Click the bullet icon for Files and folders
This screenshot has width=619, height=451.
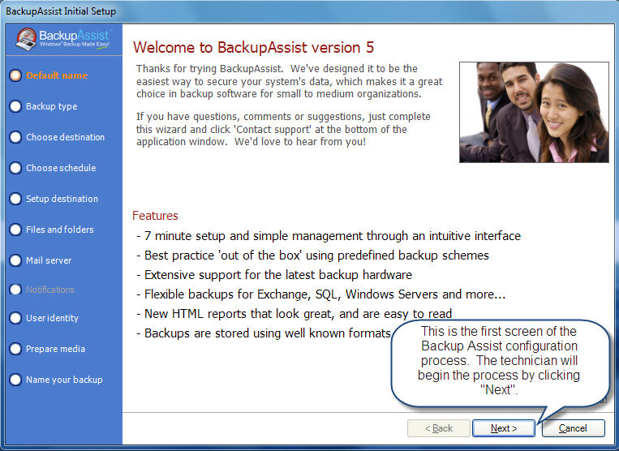(x=15, y=230)
